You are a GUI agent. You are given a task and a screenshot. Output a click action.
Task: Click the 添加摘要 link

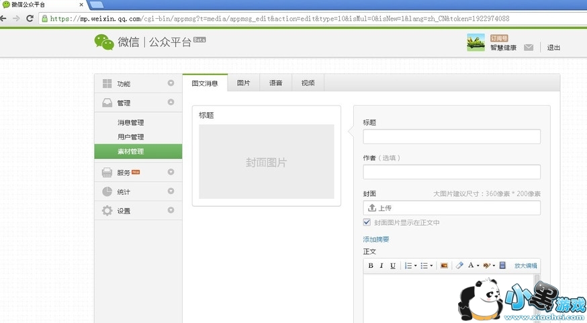(x=376, y=239)
